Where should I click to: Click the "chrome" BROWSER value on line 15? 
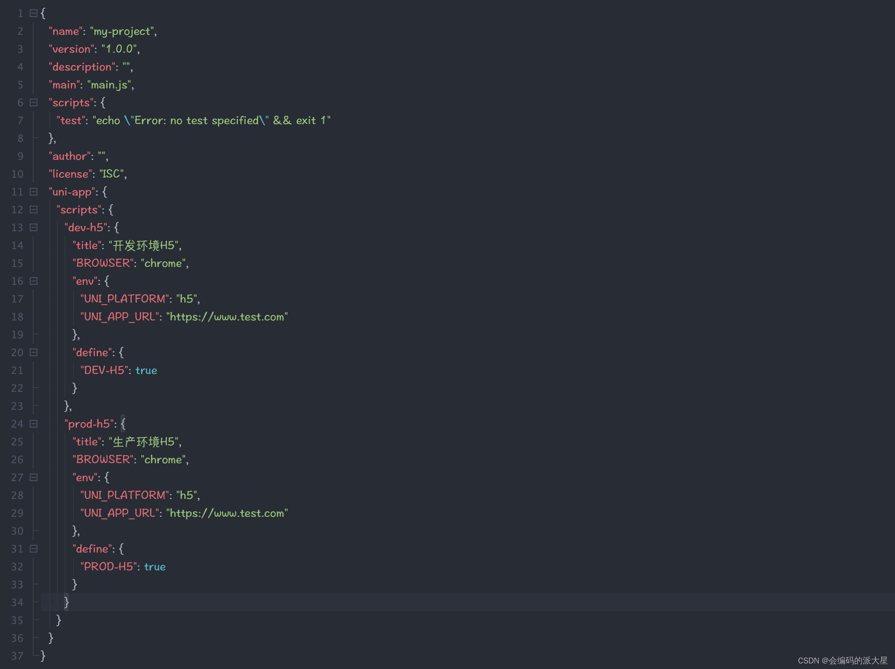[164, 263]
